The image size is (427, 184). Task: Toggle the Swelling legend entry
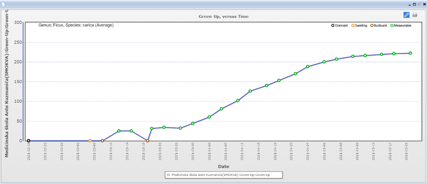point(359,26)
